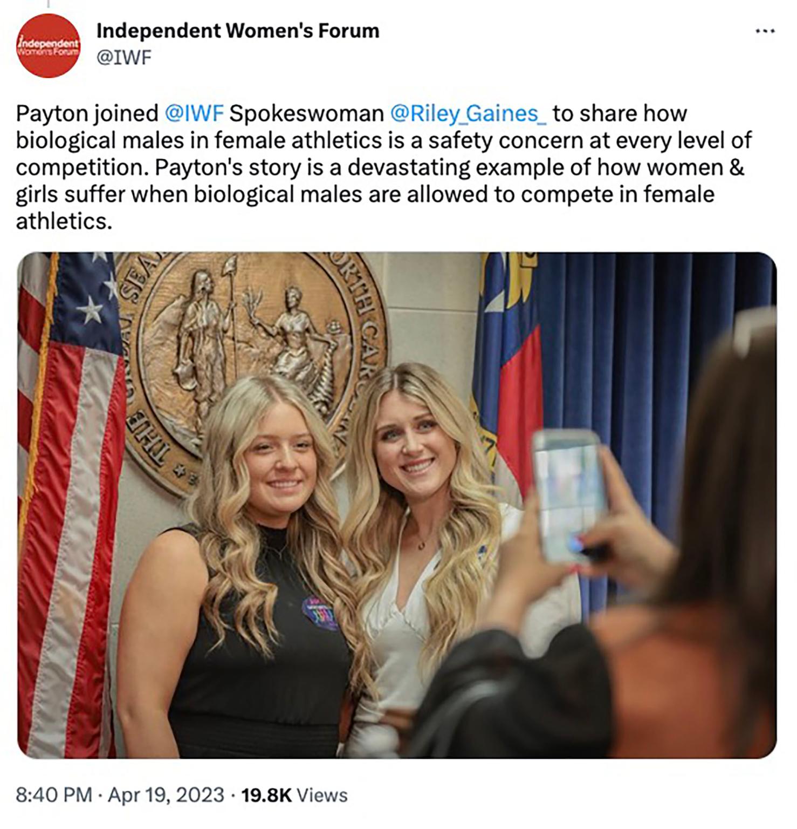The height and width of the screenshot is (829, 797).
Task: Open the @Riley_Gaines_ mention link
Action: coord(468,113)
